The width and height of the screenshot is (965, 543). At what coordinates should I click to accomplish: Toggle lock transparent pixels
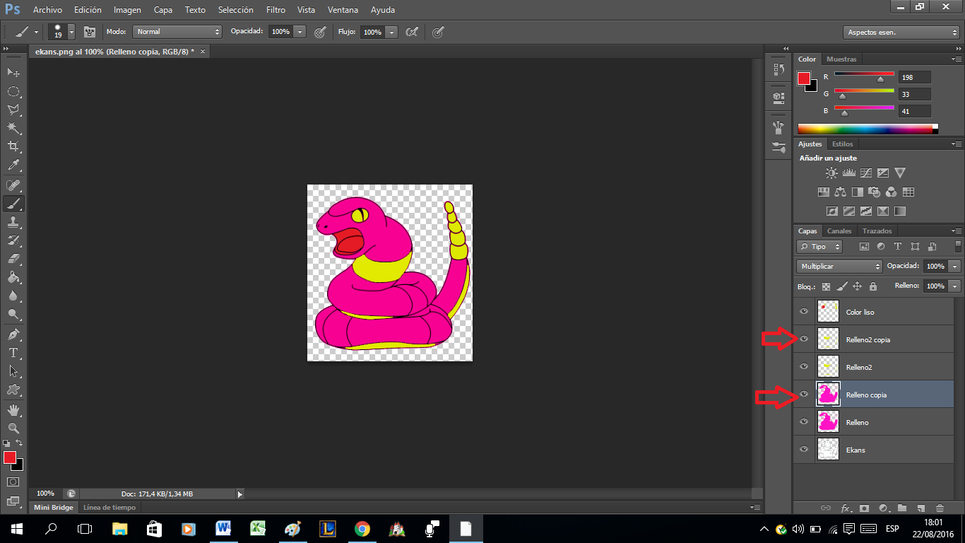[826, 286]
